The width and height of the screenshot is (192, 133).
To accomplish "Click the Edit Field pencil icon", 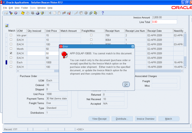I will (x=76, y=13).
